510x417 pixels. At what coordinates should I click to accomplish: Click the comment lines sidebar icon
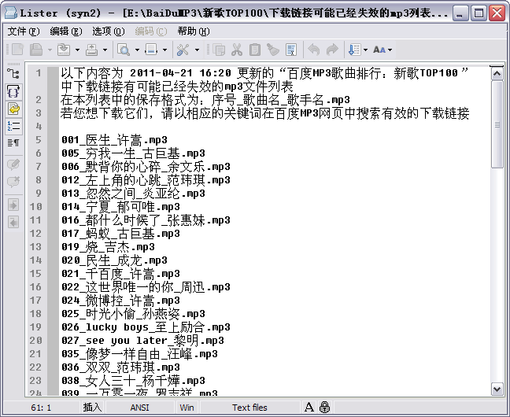tap(13, 164)
